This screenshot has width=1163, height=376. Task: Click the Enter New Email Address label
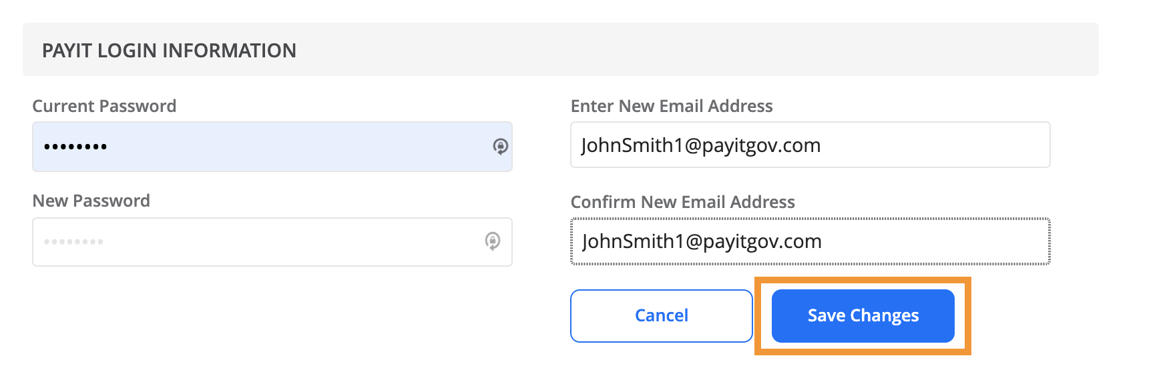point(672,106)
